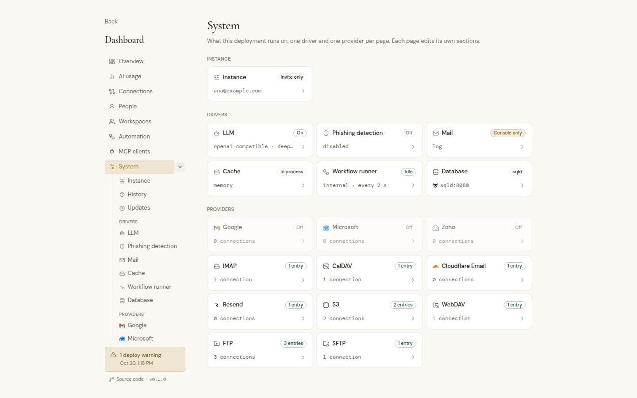Viewport: 637px width, 398px height.
Task: Open MCP clients menu item
Action: coord(145,152)
